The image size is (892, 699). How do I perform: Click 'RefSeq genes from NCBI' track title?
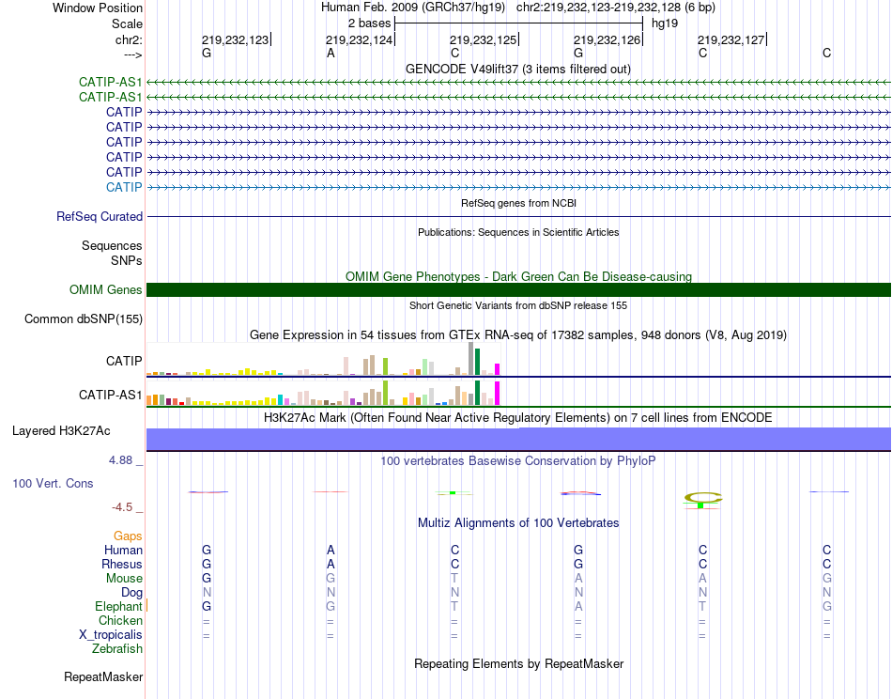click(x=518, y=203)
